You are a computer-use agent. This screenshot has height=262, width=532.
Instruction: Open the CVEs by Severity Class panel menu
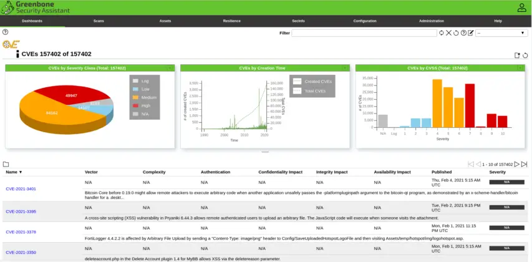170,67
